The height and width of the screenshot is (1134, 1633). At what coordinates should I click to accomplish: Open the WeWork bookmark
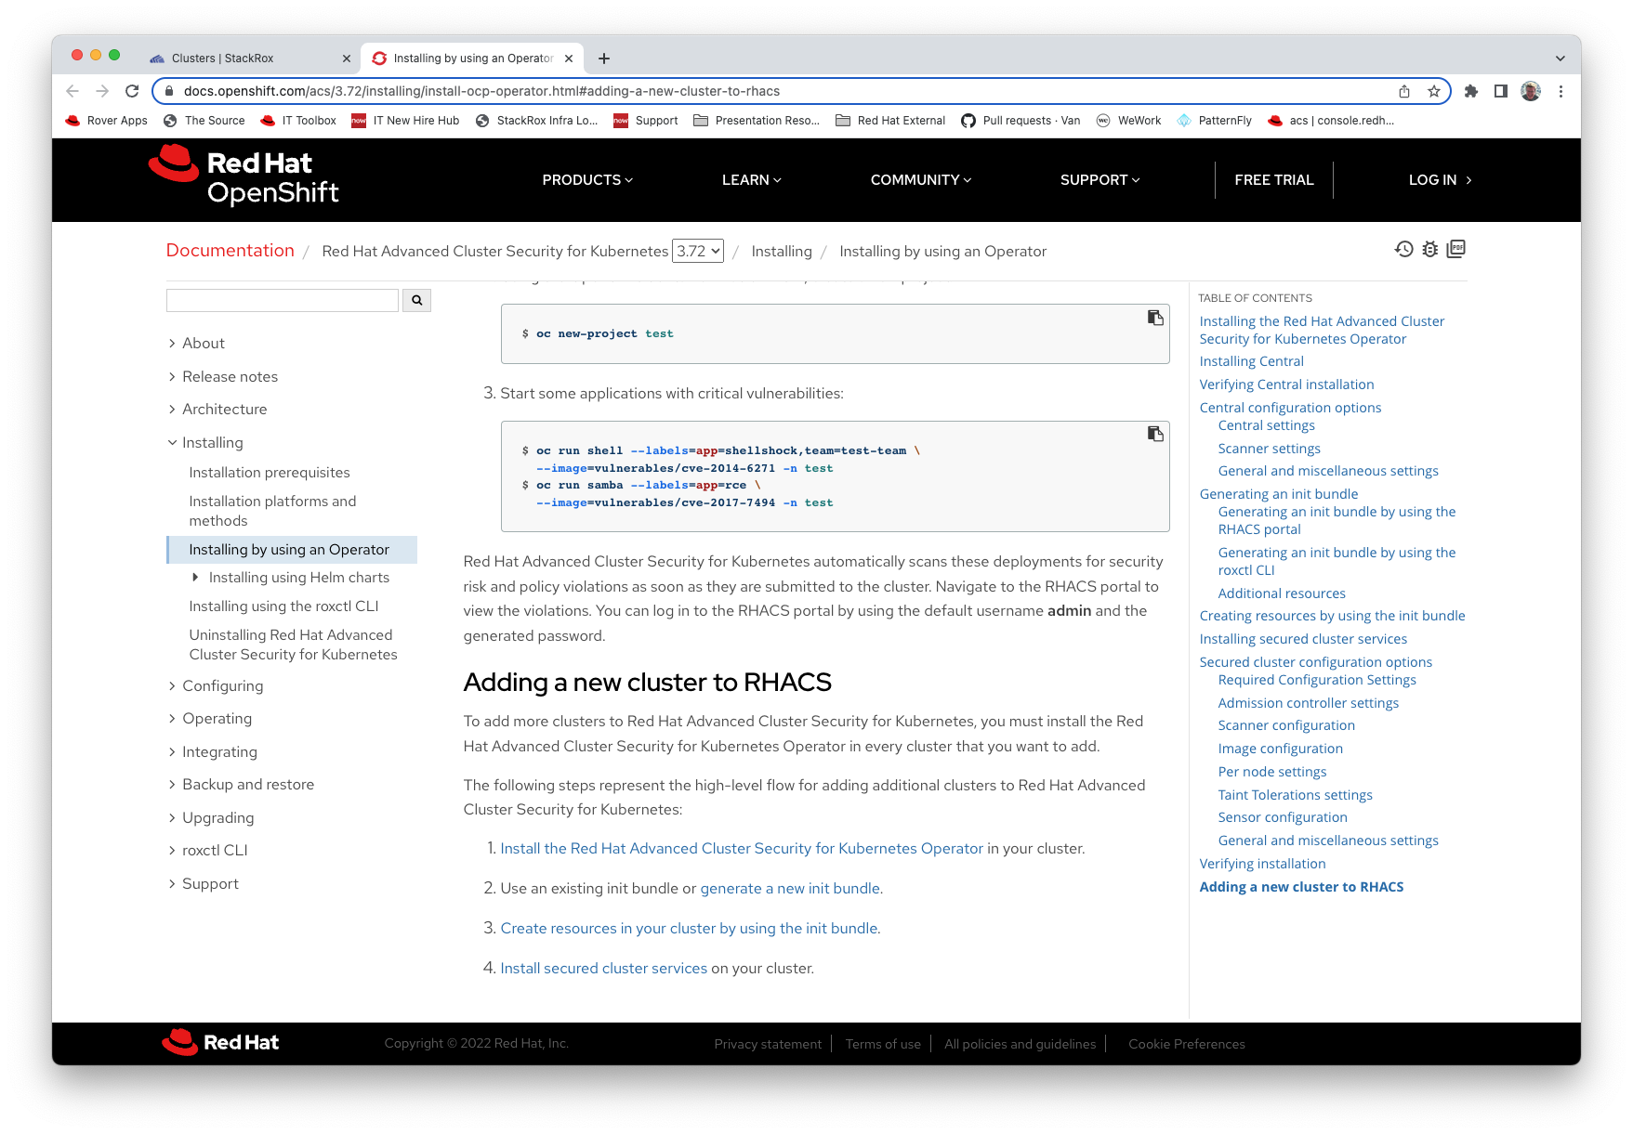pyautogui.click(x=1128, y=121)
